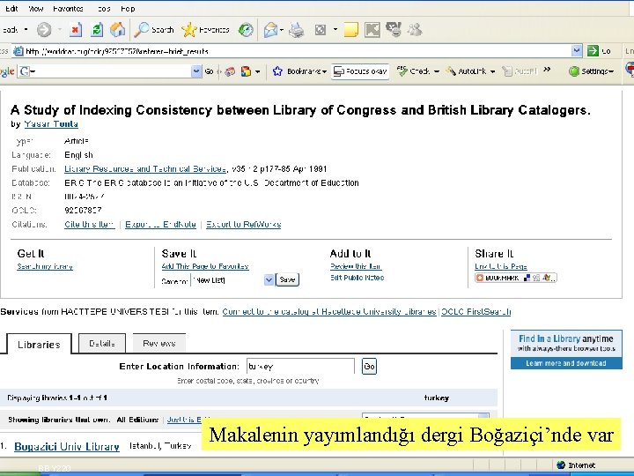Screen dimensions: 634x476
Task: Open the Hacettepe University Libraries catalog link
Action: pos(329,312)
